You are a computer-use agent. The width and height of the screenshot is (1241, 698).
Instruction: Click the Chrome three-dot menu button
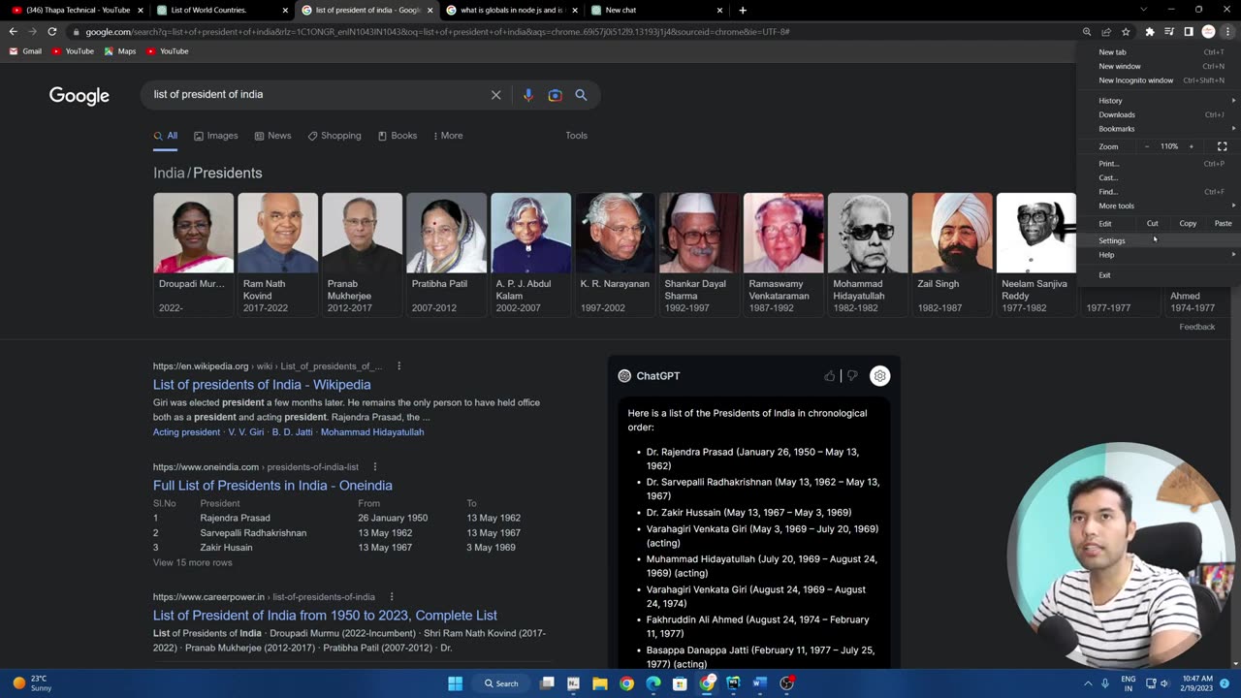tap(1227, 31)
